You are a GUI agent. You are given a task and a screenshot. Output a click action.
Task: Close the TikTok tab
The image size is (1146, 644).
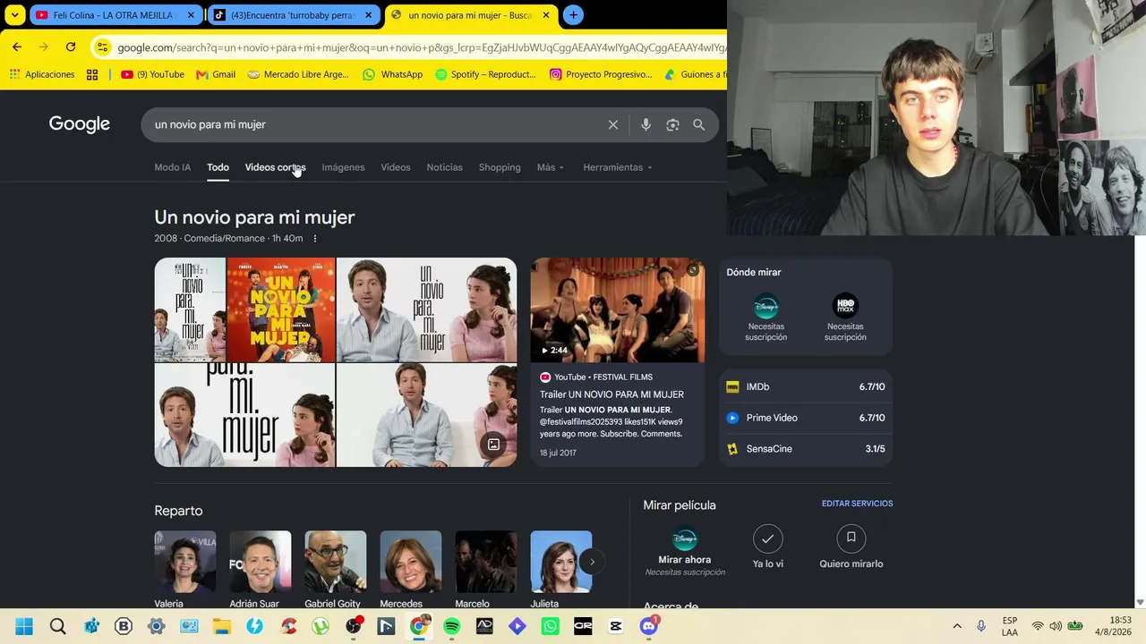pos(368,15)
